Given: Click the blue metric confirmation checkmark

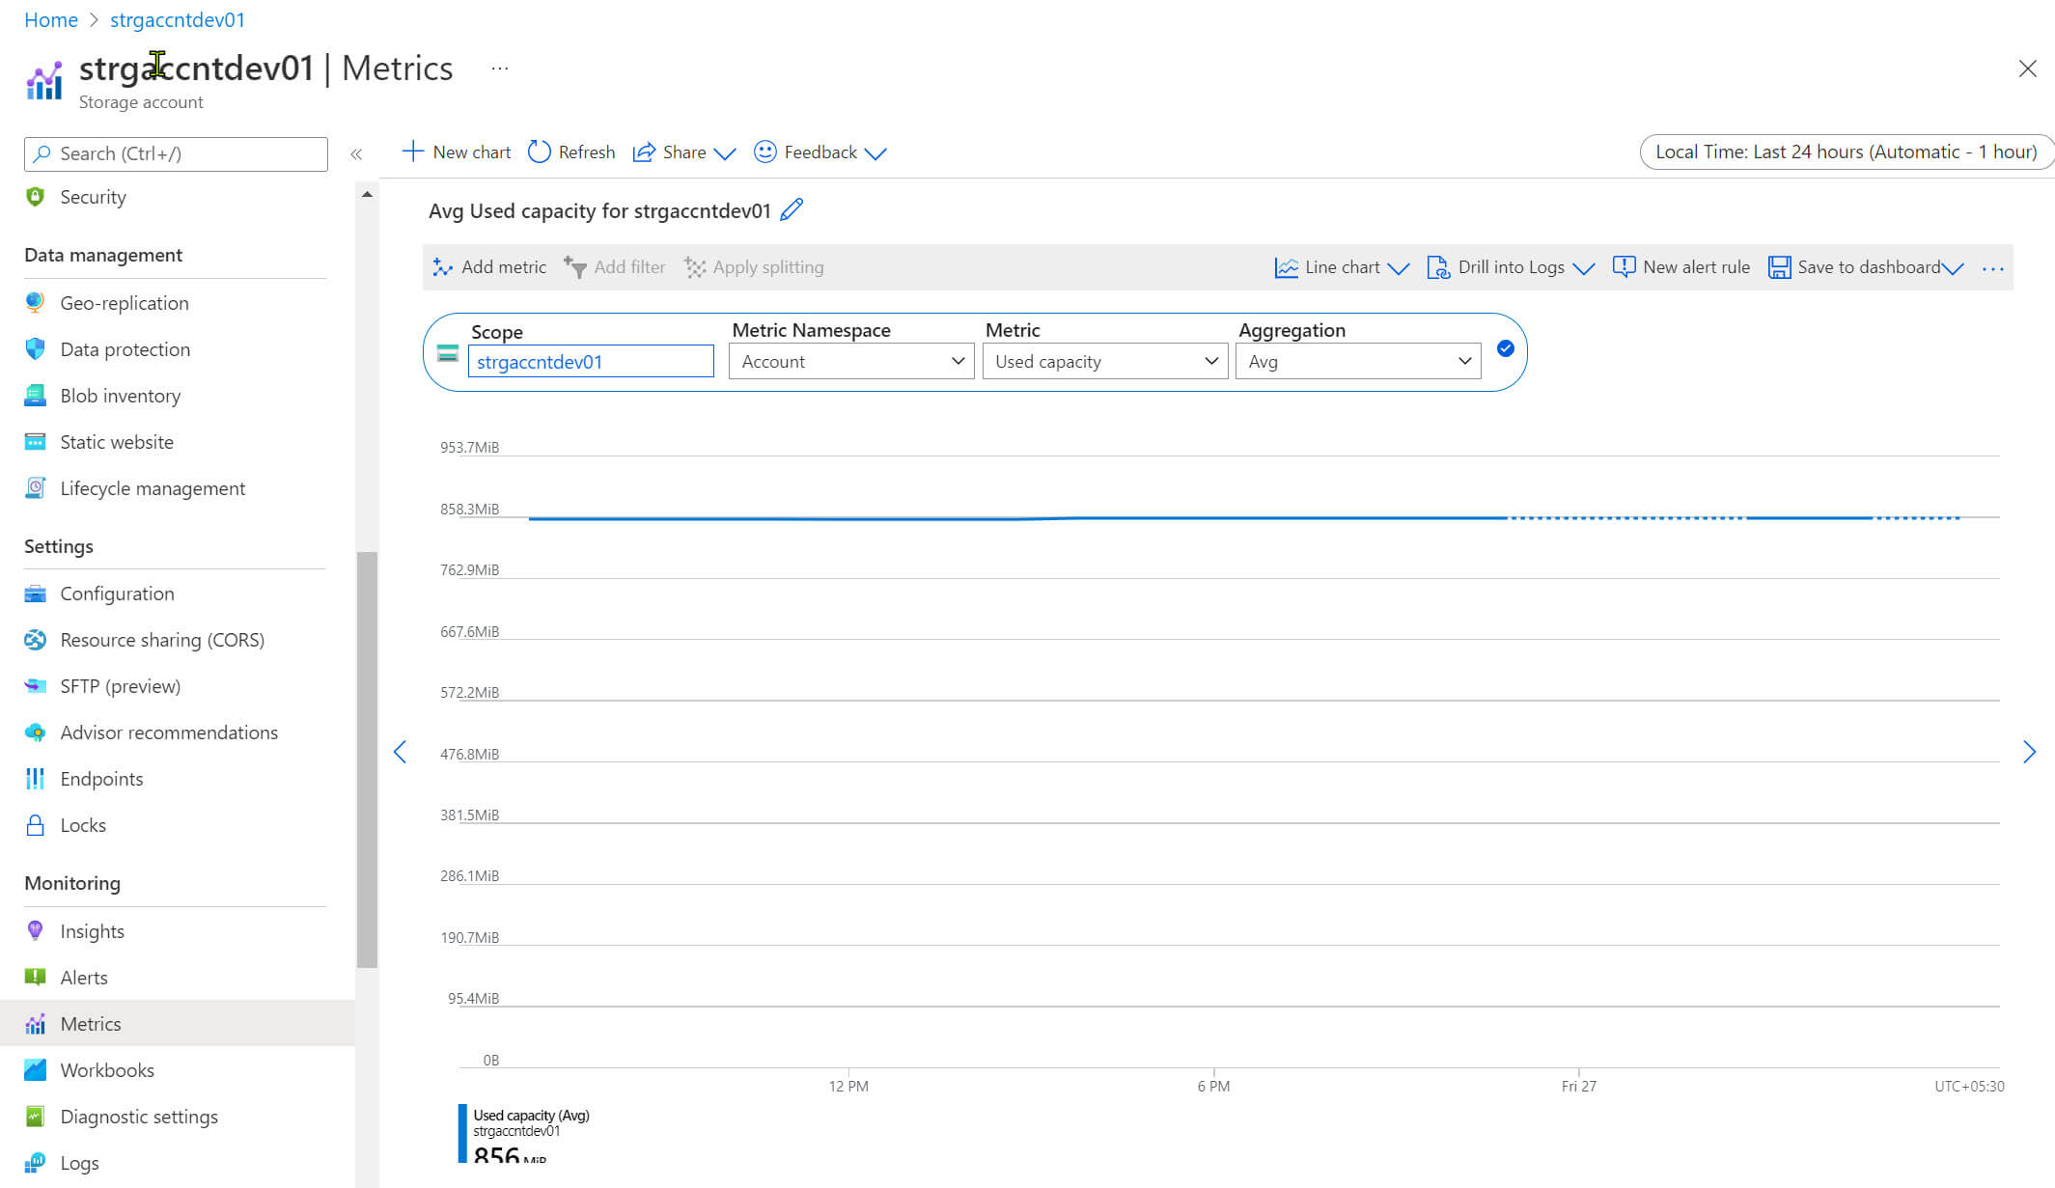Looking at the screenshot, I should (1505, 348).
